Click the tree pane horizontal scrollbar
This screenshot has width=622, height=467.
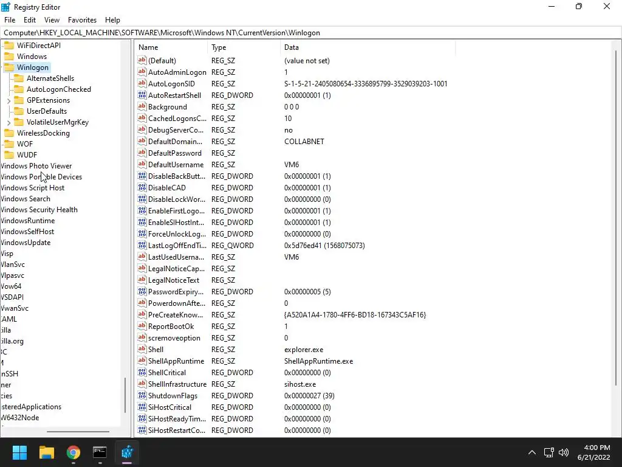point(78,431)
